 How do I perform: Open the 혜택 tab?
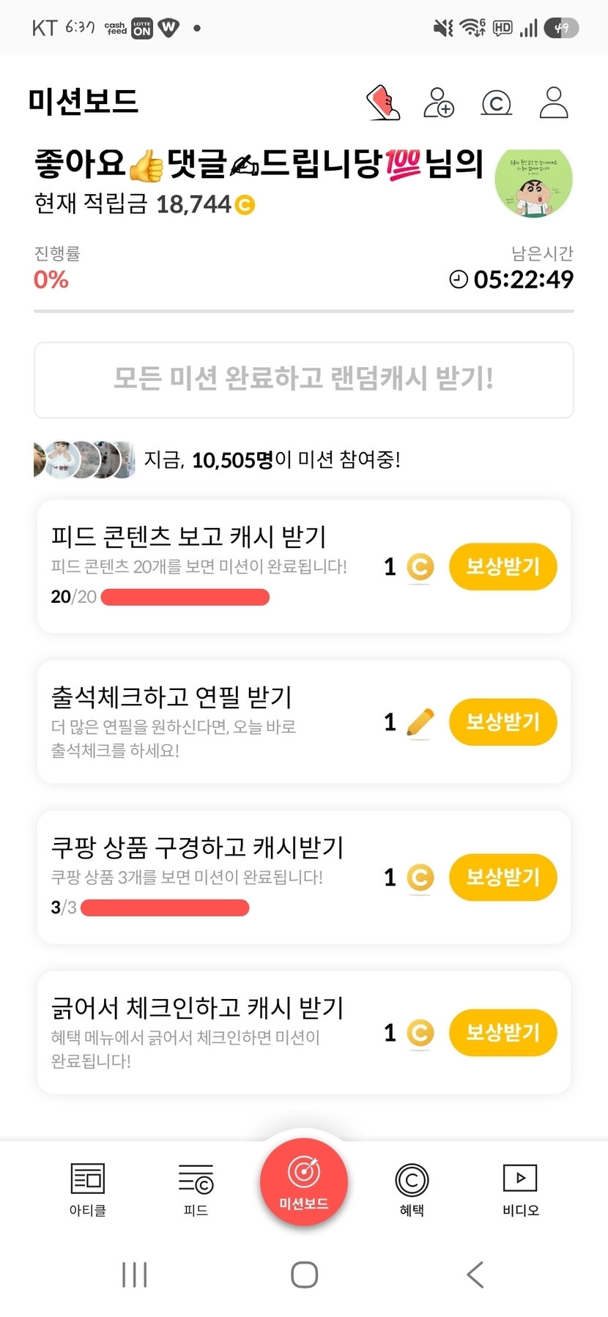[412, 1190]
